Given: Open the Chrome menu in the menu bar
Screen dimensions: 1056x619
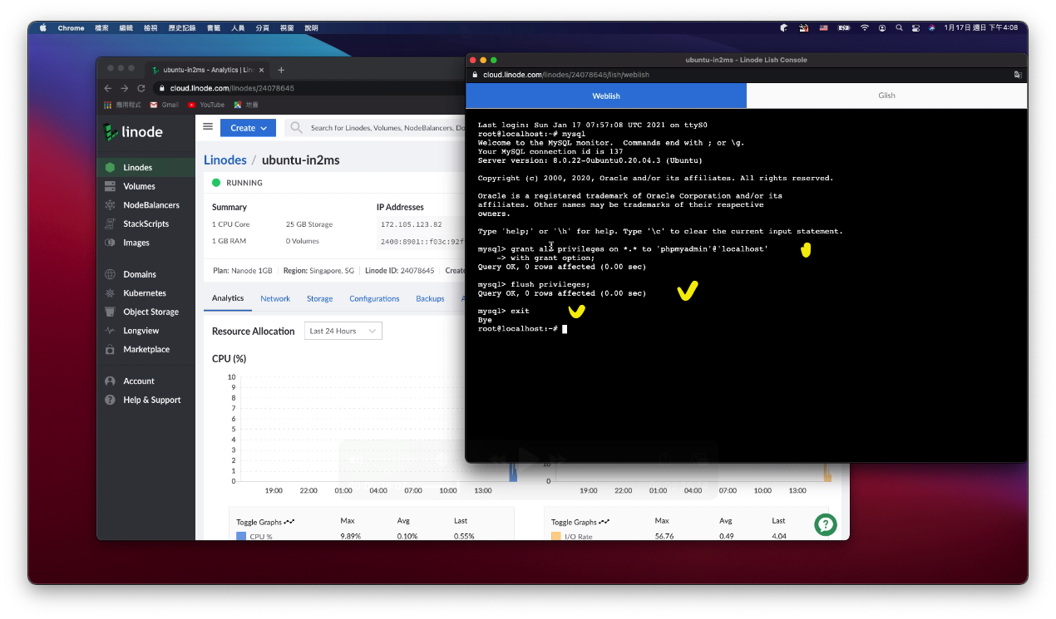Looking at the screenshot, I should click(71, 27).
